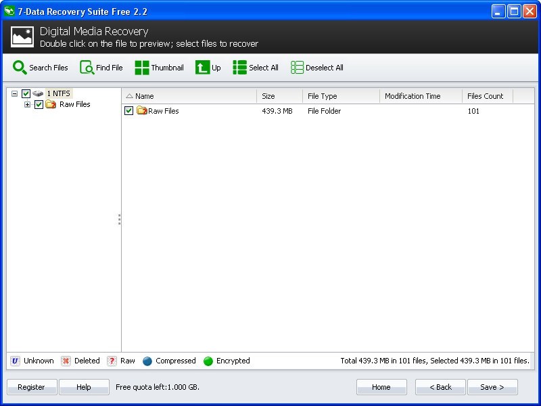This screenshot has width=541, height=406.
Task: Collapse the 1 NTFS tree node
Action: pyautogui.click(x=14, y=93)
